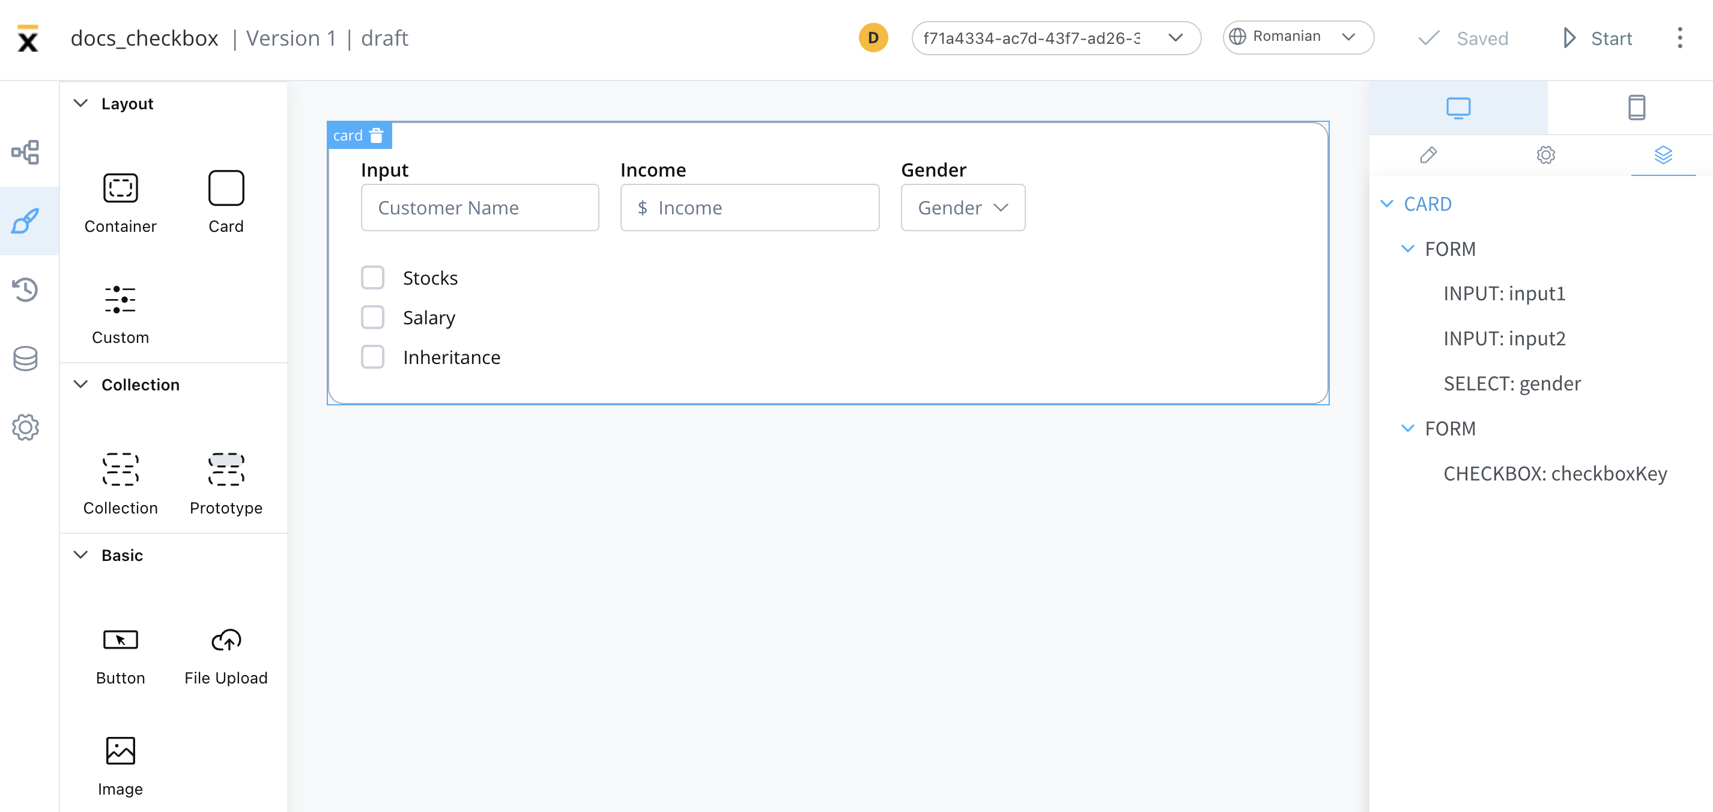Image resolution: width=1713 pixels, height=812 pixels.
Task: Select INPUT: input1 in tree
Action: point(1504,293)
